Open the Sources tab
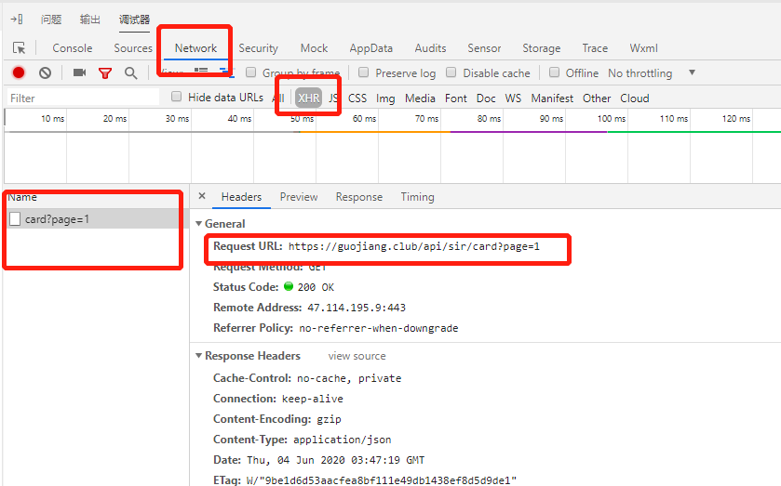The width and height of the screenshot is (781, 486). pyautogui.click(x=133, y=48)
